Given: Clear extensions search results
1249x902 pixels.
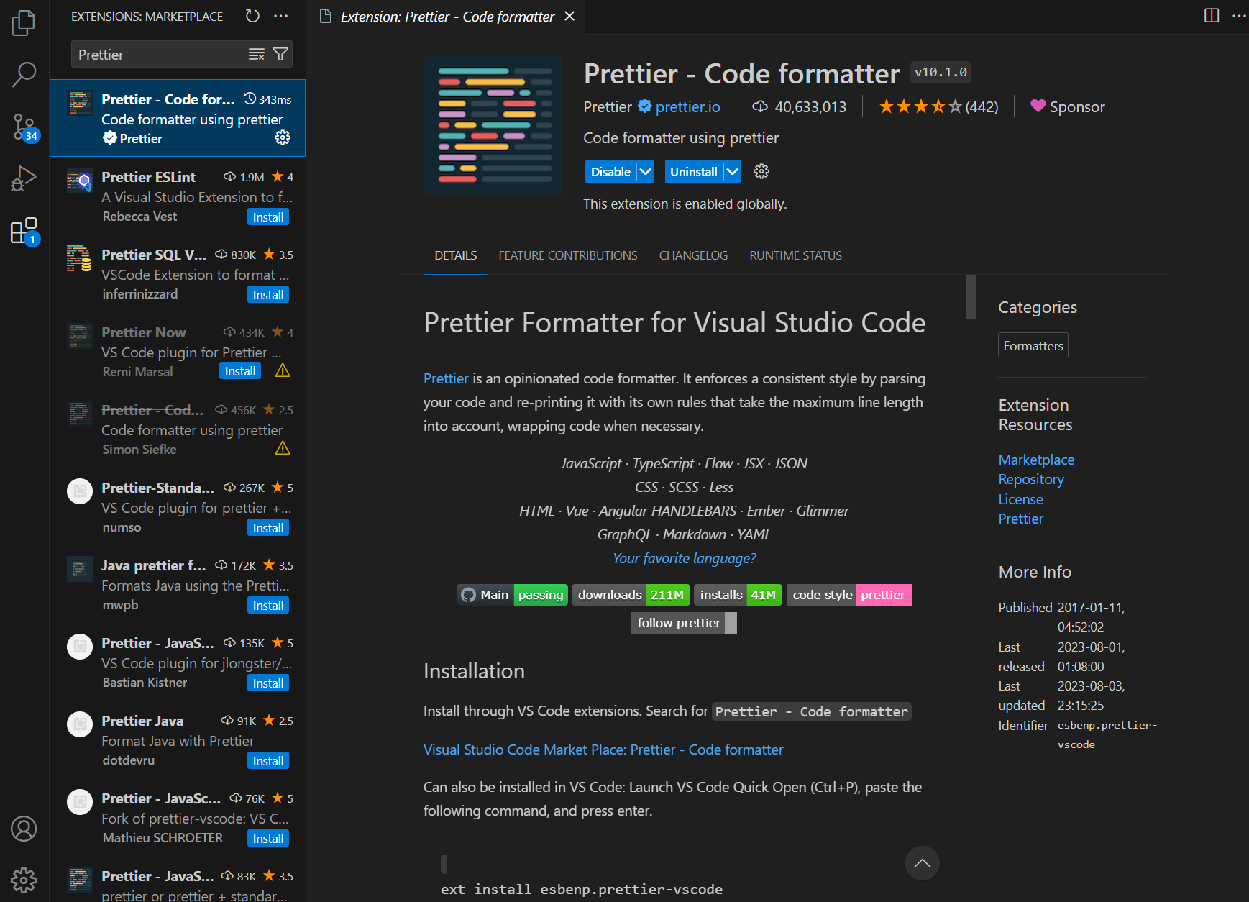Looking at the screenshot, I should point(257,55).
